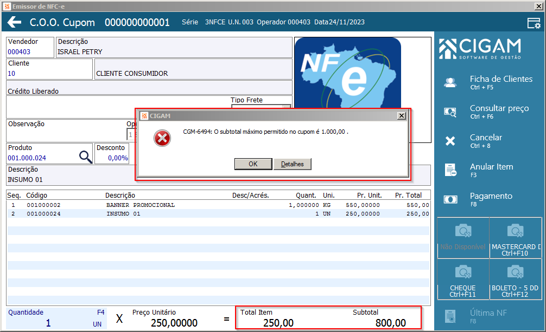Click the Desconto percentage field
This screenshot has width=546, height=332.
tap(112, 158)
